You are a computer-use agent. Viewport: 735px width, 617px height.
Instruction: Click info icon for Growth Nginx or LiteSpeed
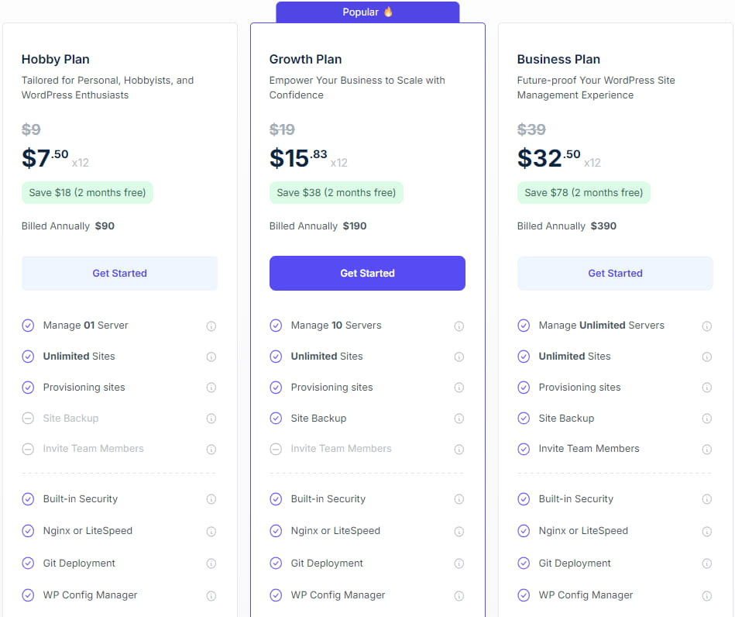point(459,532)
